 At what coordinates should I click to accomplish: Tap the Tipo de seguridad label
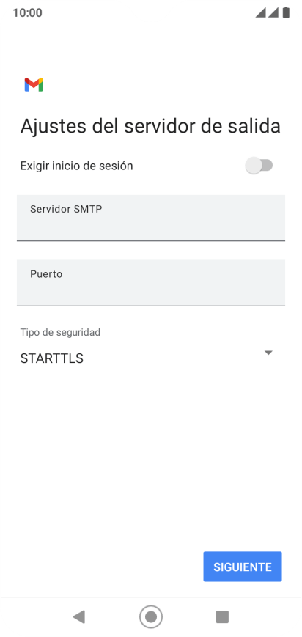[60, 332]
